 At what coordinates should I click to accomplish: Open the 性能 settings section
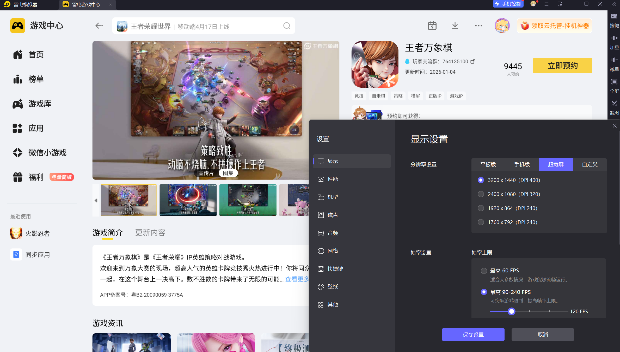pos(333,179)
